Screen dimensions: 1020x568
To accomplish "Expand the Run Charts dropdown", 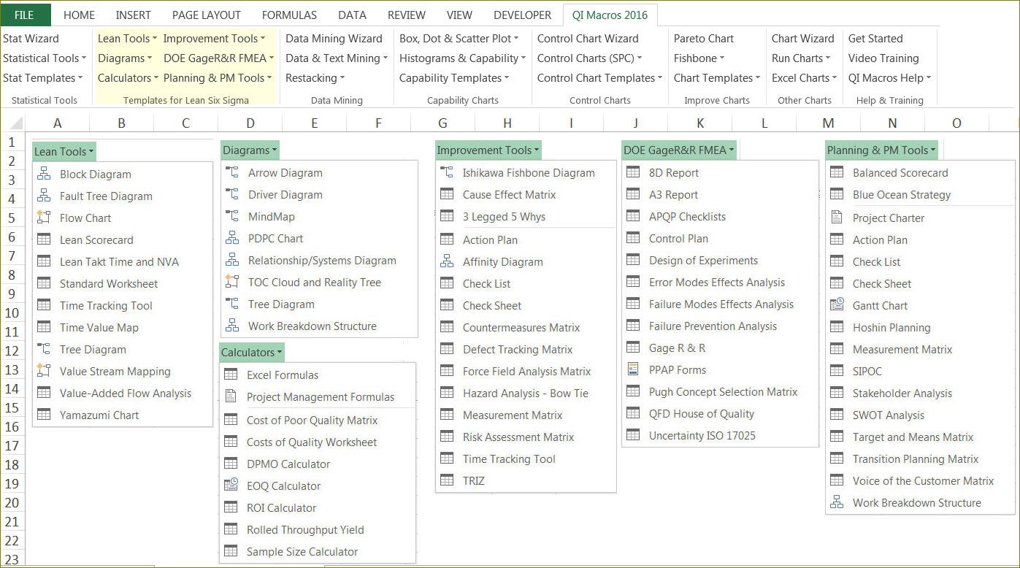I will (802, 58).
